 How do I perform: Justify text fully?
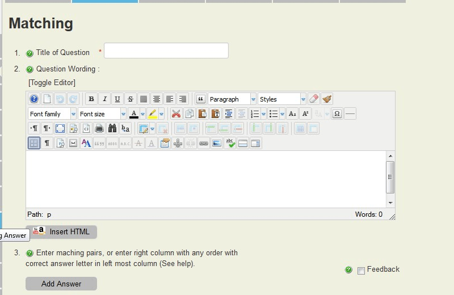click(x=144, y=99)
